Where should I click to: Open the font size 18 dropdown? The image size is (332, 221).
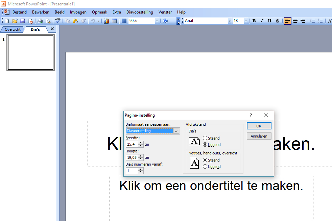246,21
